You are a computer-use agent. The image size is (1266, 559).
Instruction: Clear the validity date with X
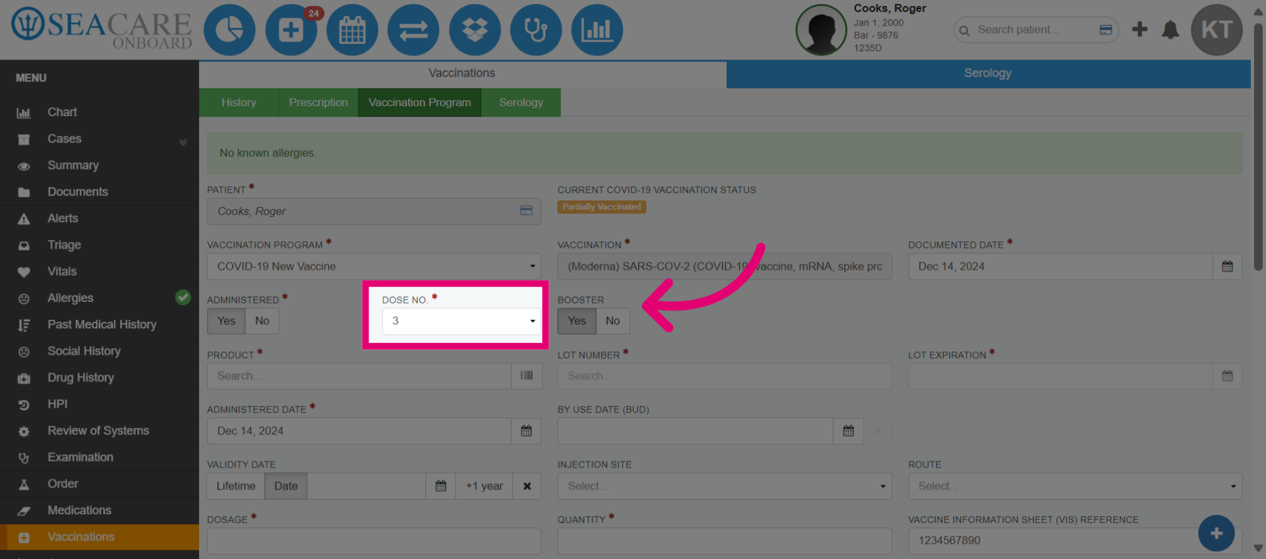click(x=527, y=486)
